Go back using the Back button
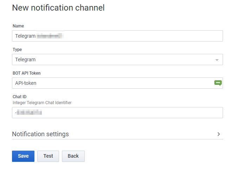The height and width of the screenshot is (170, 249). click(73, 156)
